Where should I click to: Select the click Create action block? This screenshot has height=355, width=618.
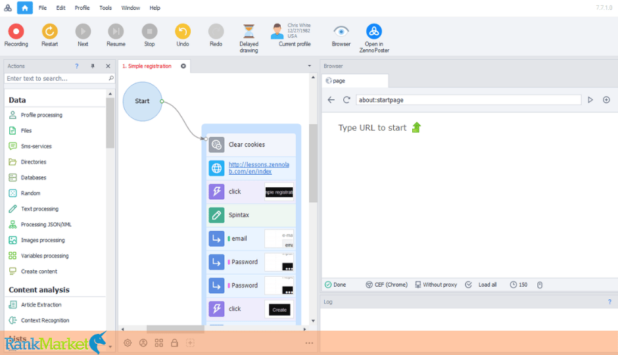tap(251, 309)
